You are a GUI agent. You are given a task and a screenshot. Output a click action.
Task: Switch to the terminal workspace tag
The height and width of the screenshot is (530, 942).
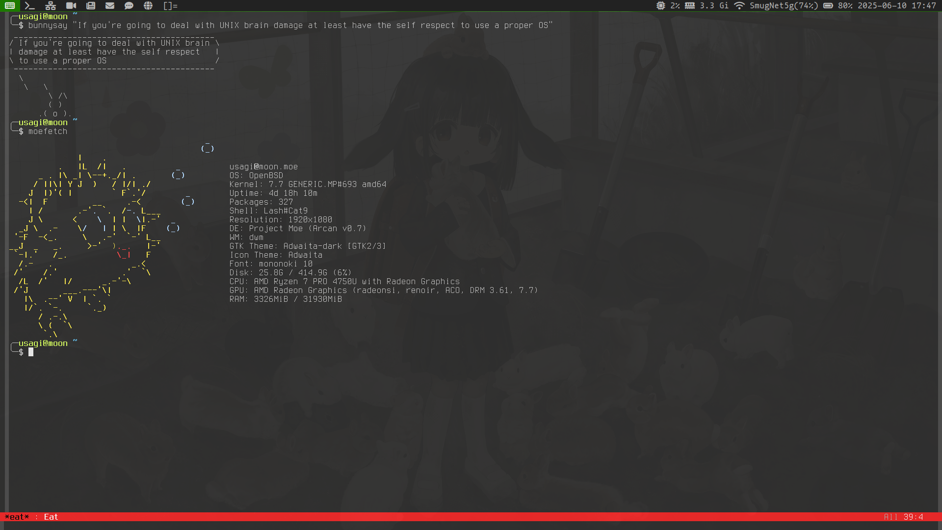(x=29, y=6)
